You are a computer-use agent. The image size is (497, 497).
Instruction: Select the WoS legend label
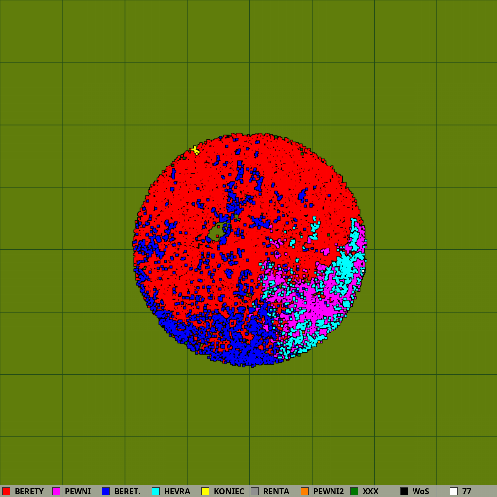coord(420,492)
